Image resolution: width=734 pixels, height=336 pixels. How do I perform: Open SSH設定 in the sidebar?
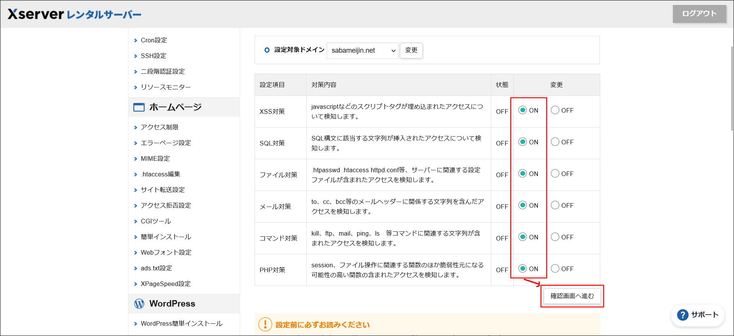(153, 56)
